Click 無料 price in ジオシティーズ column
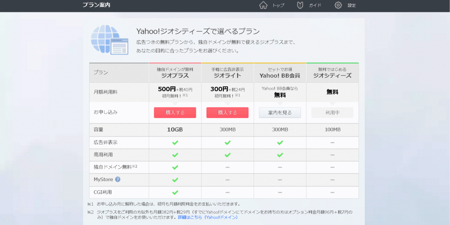The height and width of the screenshot is (225, 450). point(332,92)
